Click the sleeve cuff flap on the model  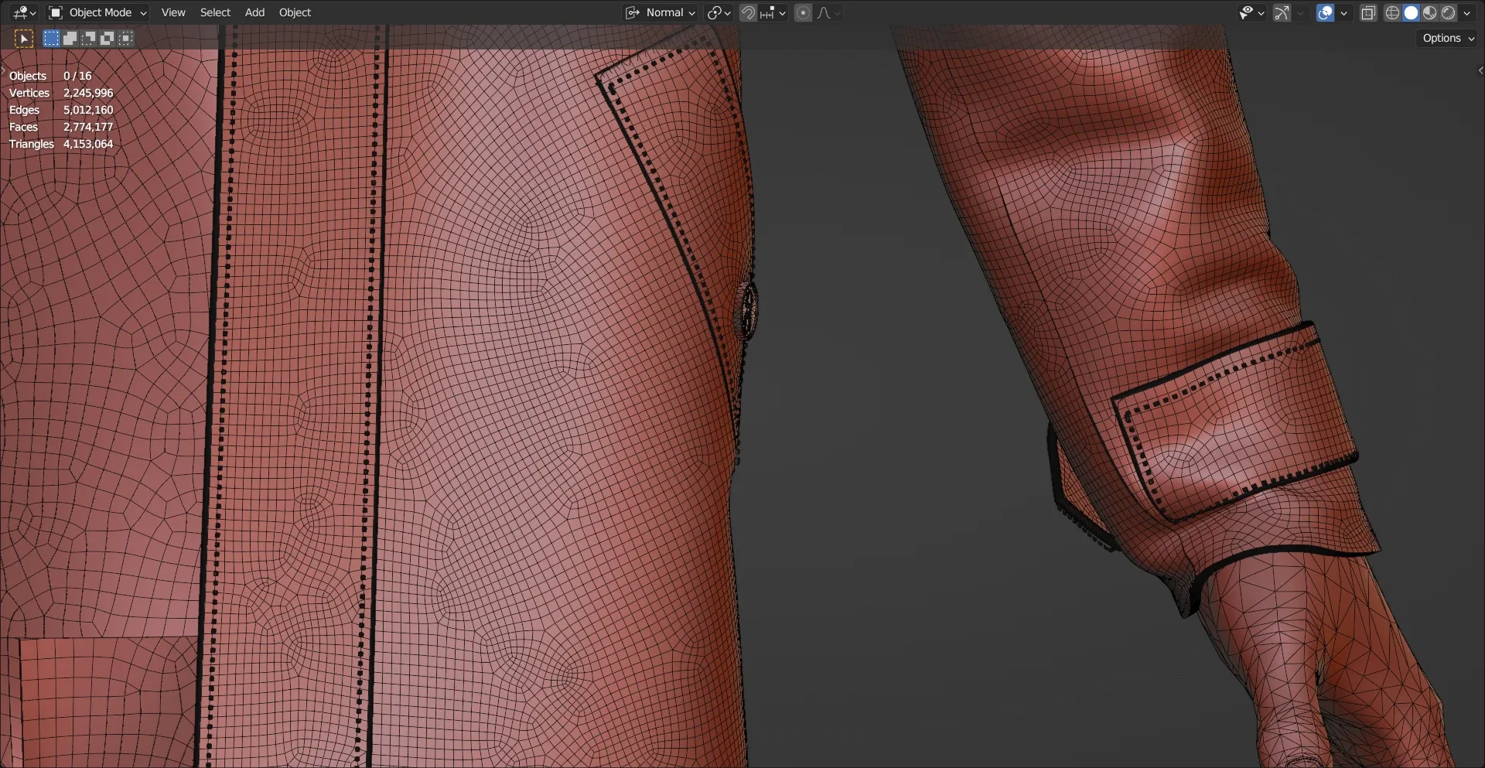(x=1235, y=422)
